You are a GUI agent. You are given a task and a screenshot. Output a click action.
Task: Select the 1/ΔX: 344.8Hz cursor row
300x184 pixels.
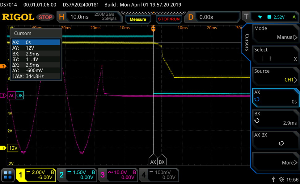pos(36,76)
